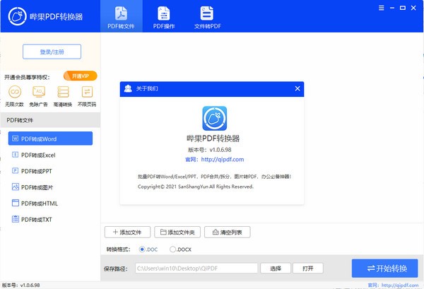Screen dimensions: 424x289
Task: Switch to the 文件转PDF tab
Action: coord(207,16)
